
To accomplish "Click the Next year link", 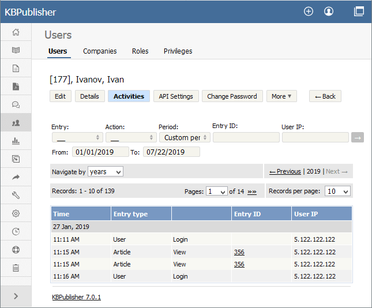I will point(337,171).
